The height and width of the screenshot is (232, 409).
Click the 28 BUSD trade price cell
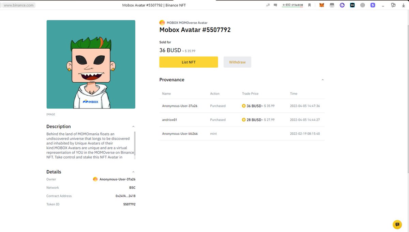point(258,120)
